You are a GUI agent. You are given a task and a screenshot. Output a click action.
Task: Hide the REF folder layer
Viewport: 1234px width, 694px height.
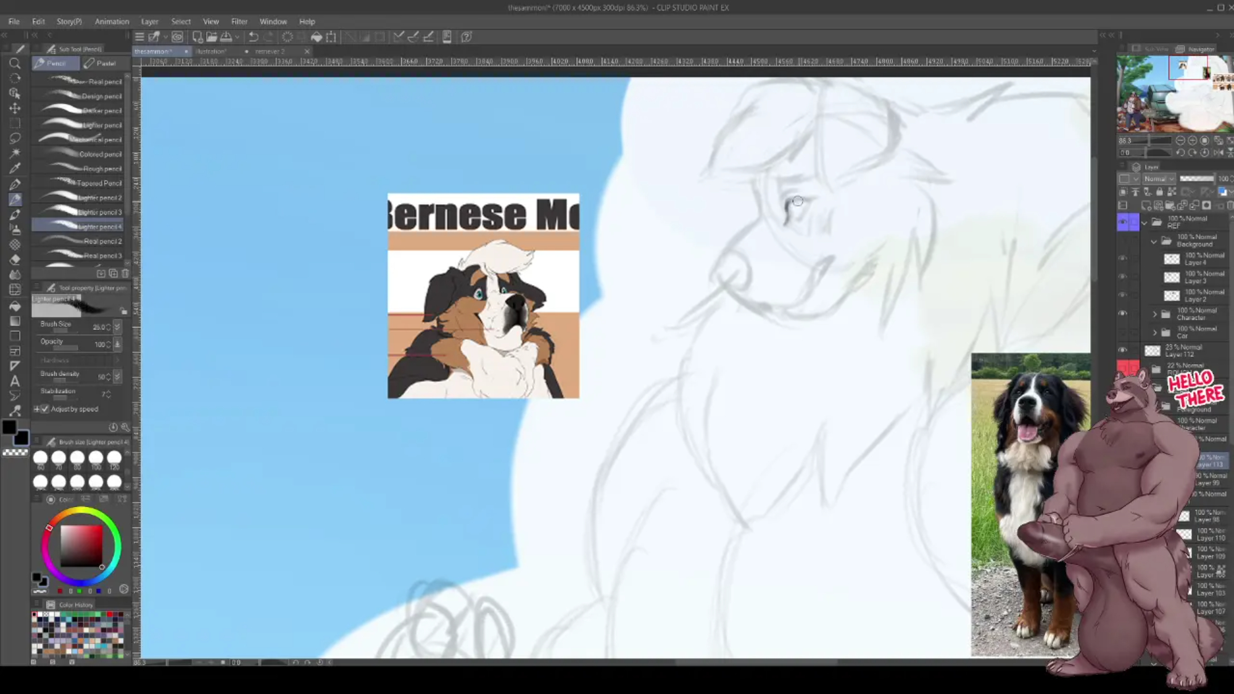pyautogui.click(x=1122, y=222)
